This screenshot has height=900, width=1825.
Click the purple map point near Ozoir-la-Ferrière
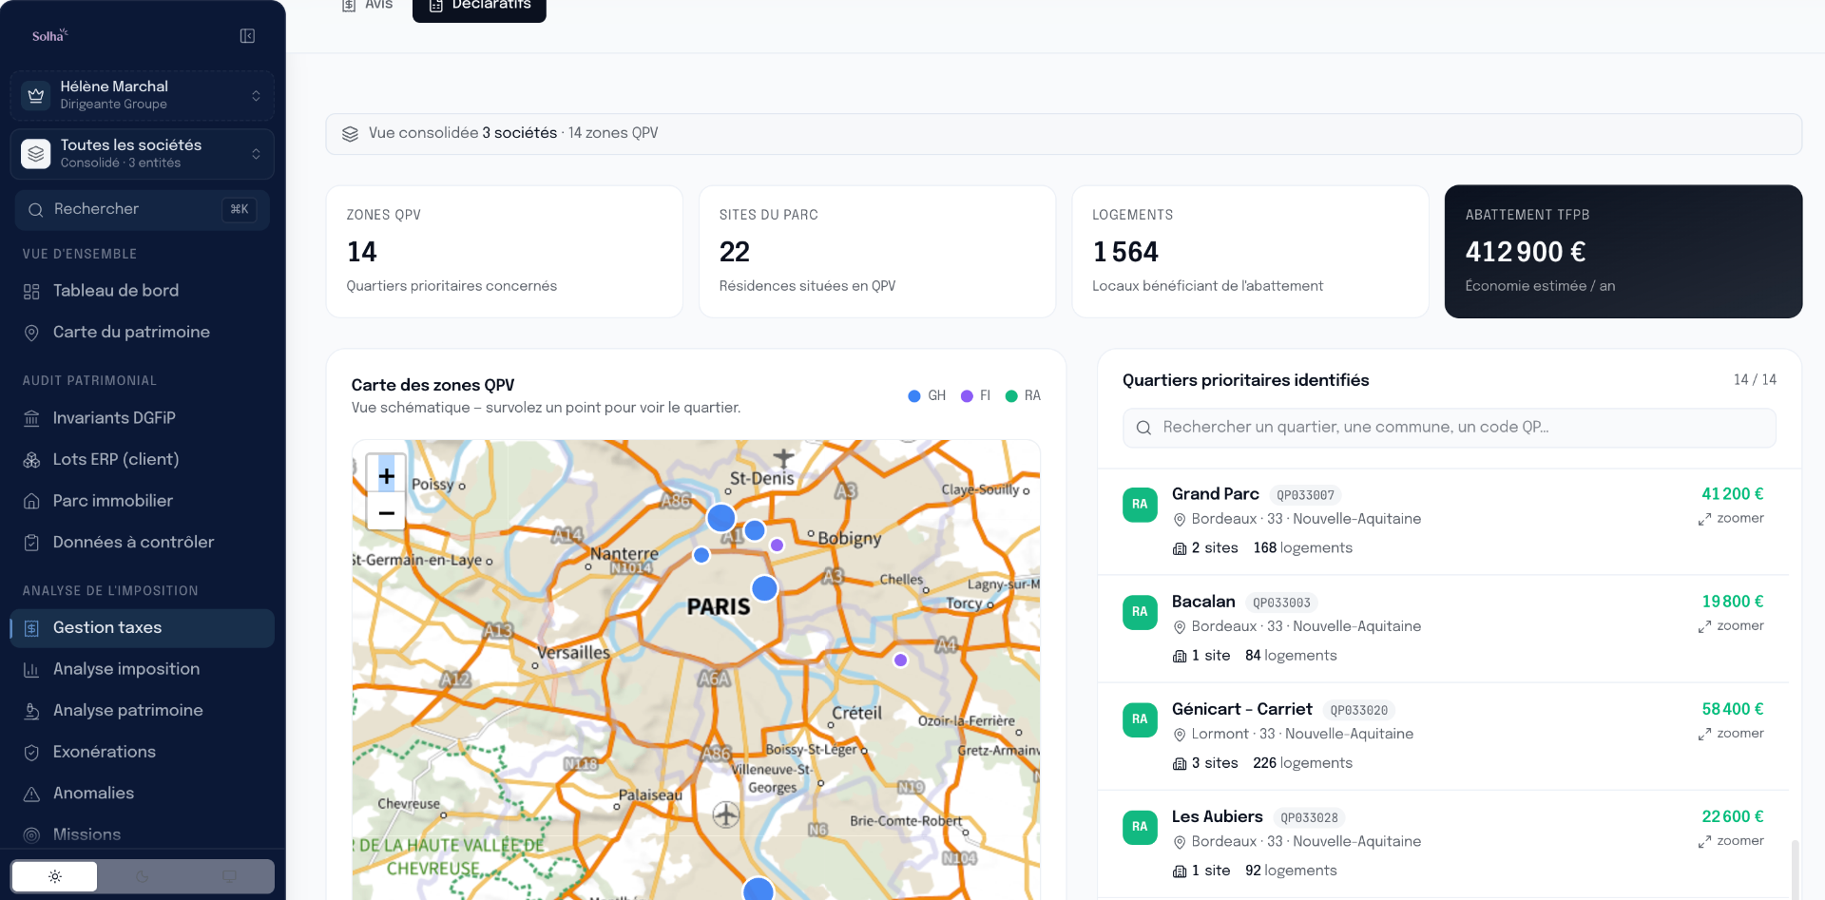[900, 660]
